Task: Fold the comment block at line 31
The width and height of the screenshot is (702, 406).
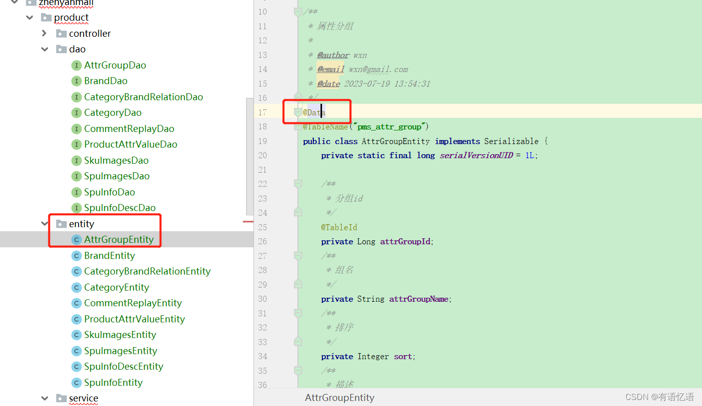Action: (x=298, y=313)
